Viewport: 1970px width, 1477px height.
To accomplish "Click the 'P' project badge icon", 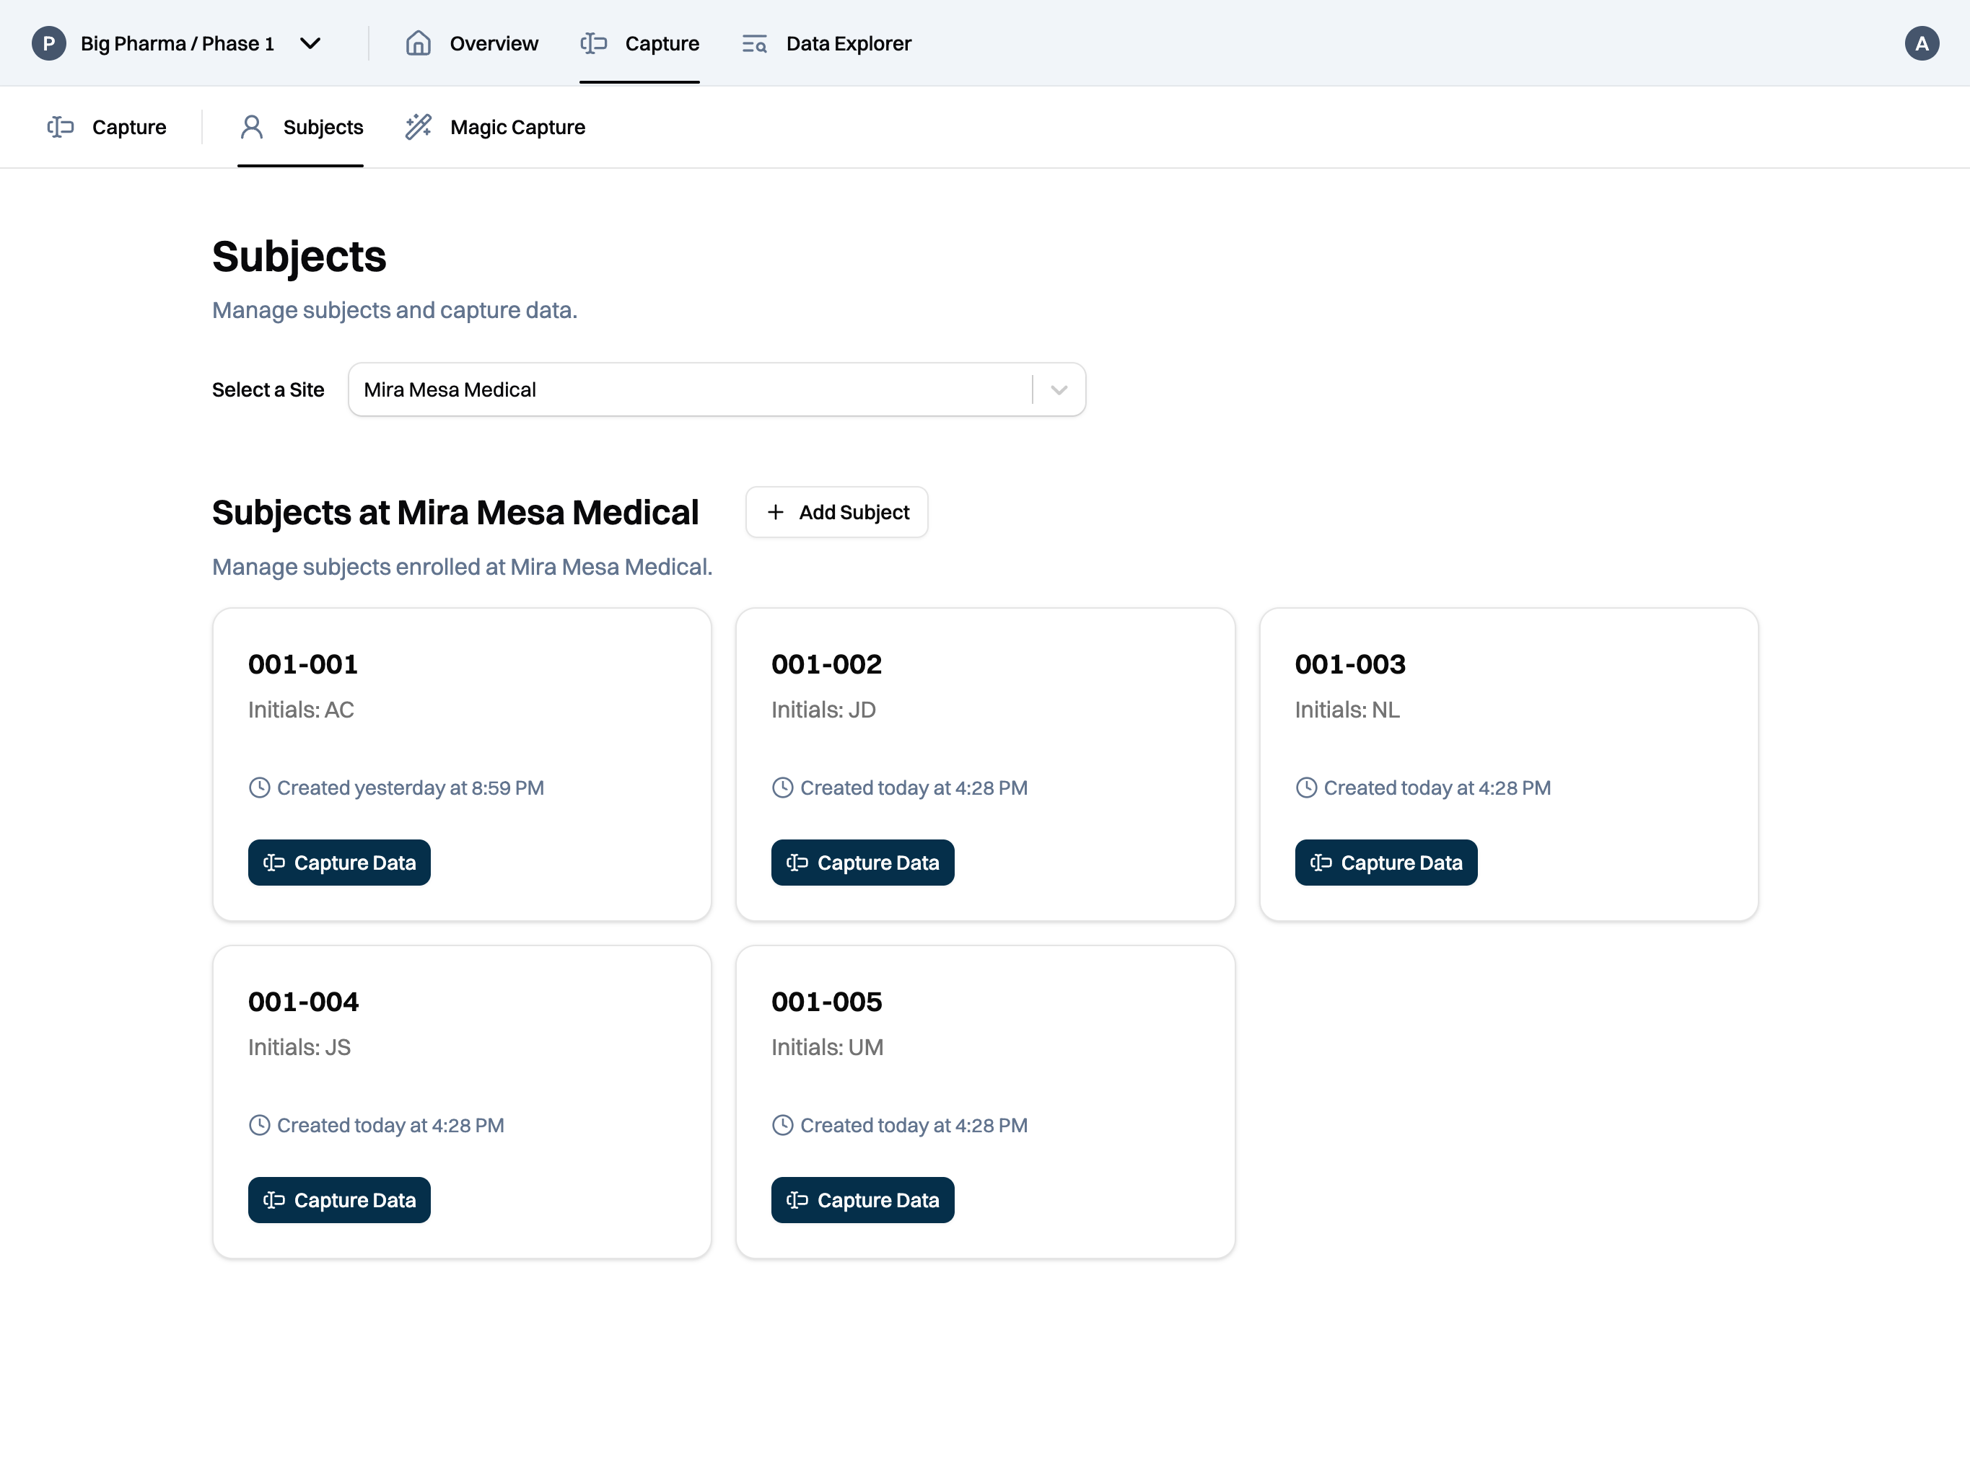I will (49, 43).
